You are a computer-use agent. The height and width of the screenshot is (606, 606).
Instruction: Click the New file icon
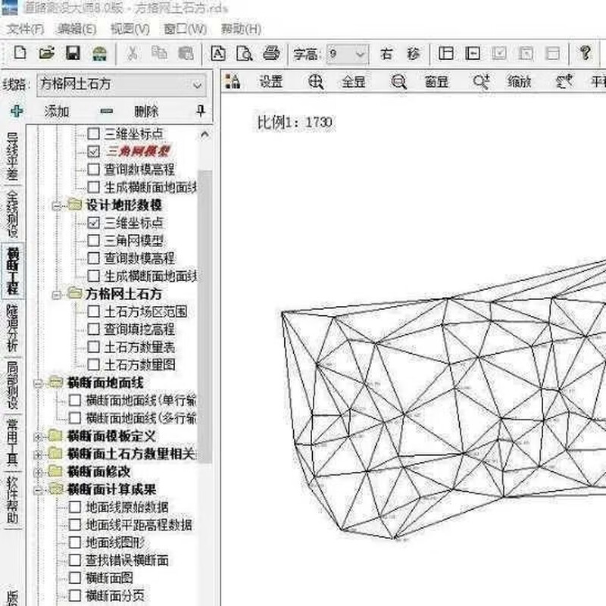(20, 54)
